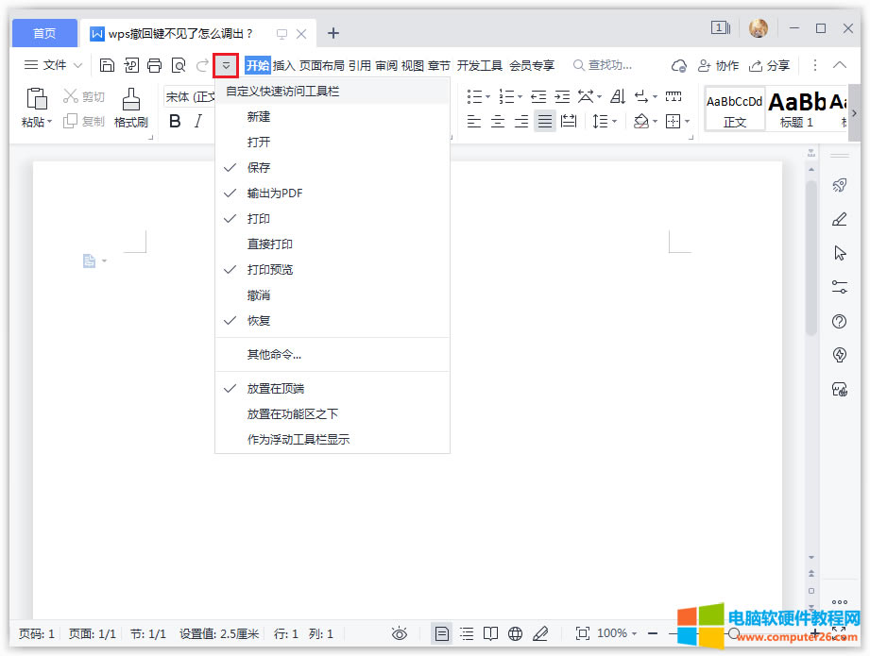Open the help question mark icon in right sidebar

coord(839,322)
